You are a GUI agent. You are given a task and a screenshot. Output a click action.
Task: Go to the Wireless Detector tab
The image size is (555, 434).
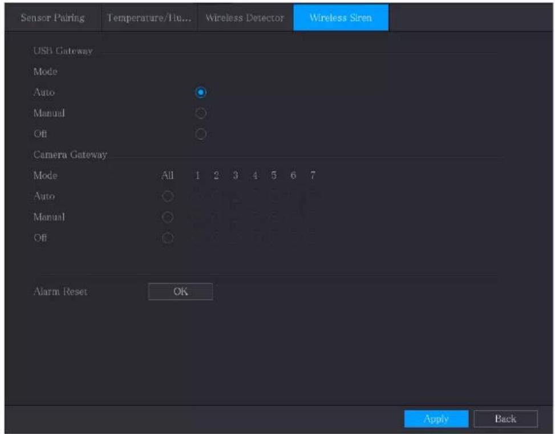click(x=245, y=18)
